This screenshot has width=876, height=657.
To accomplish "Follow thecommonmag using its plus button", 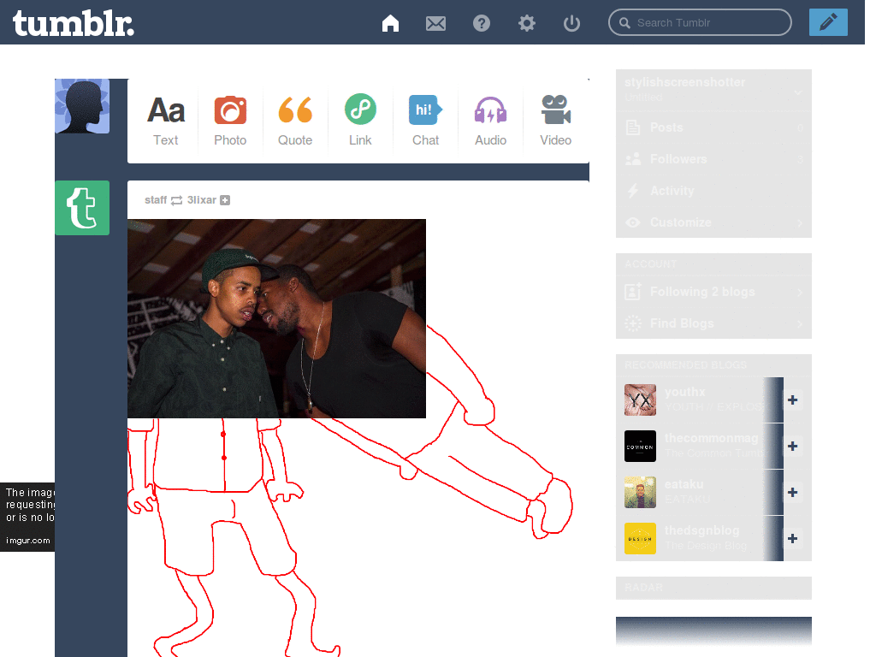I will tap(793, 446).
